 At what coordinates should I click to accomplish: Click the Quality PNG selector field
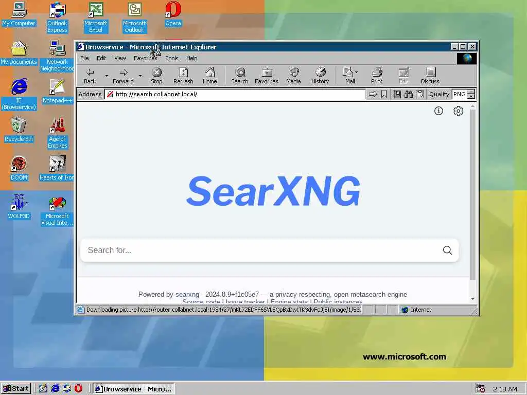(460, 95)
